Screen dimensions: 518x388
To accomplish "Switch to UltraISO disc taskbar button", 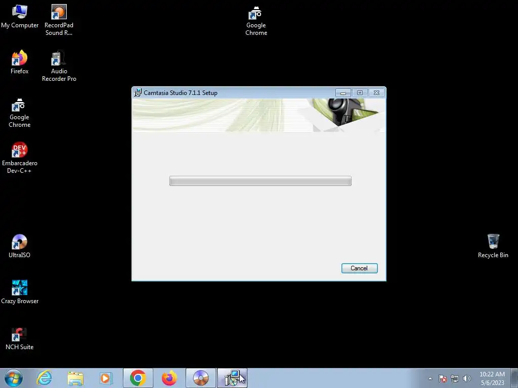I will coord(200,378).
